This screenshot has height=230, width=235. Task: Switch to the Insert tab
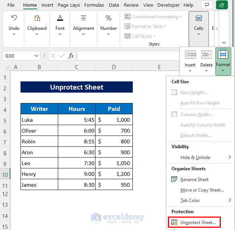(47, 5)
